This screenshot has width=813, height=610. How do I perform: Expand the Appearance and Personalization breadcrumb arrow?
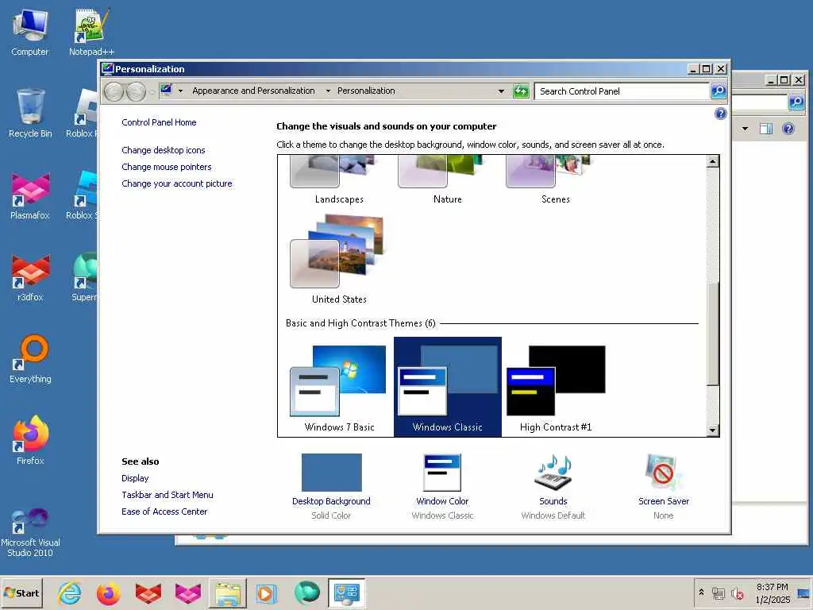[328, 91]
